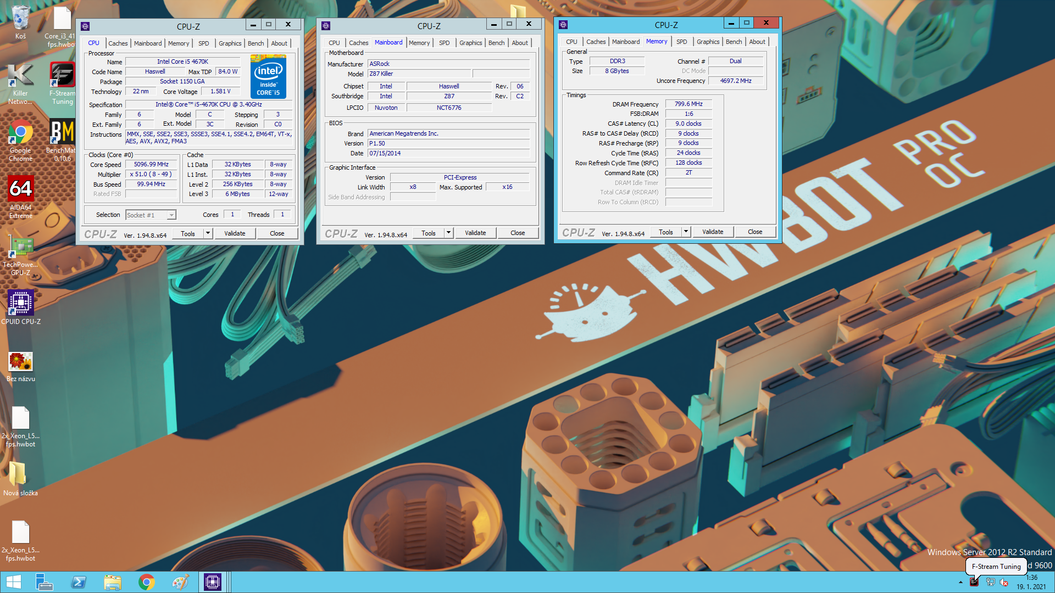
Task: Click the muted volume tray icon
Action: (1004, 582)
